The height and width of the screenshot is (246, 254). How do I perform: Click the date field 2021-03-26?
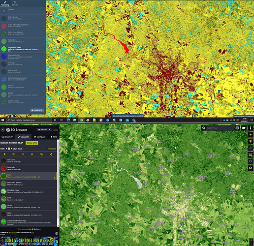click(x=18, y=149)
